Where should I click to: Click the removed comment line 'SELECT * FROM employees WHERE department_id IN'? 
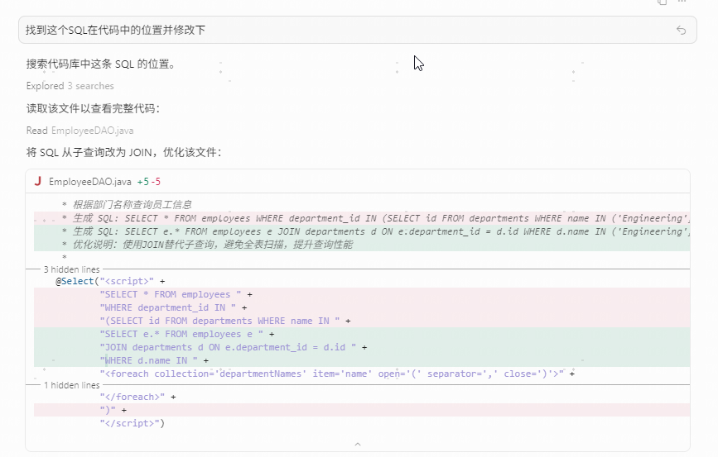(362, 218)
